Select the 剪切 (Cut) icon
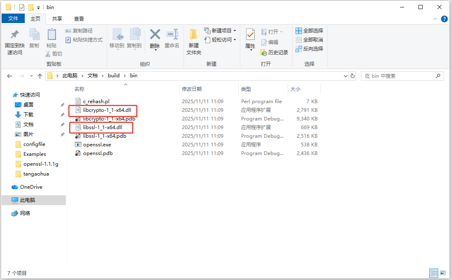Image resolution: width=451 pixels, height=280 pixels. pos(53,53)
